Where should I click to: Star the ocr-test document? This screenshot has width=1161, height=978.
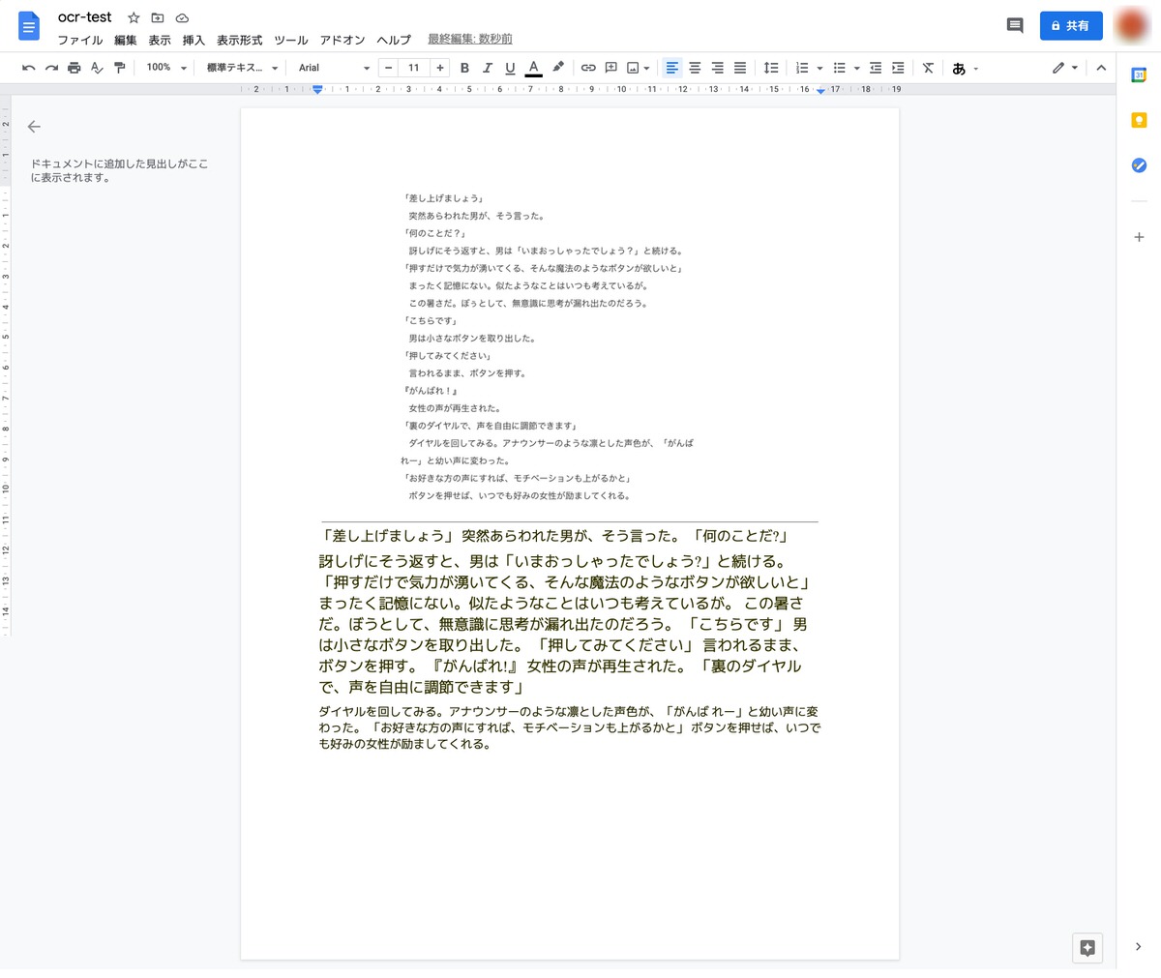pos(134,16)
